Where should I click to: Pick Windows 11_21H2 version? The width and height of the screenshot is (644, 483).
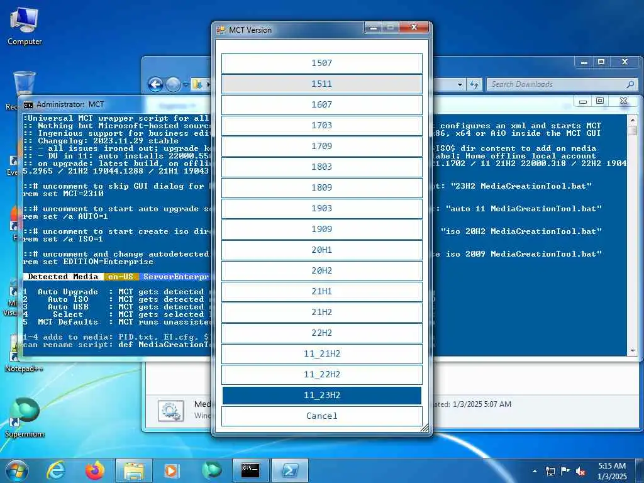coord(321,353)
